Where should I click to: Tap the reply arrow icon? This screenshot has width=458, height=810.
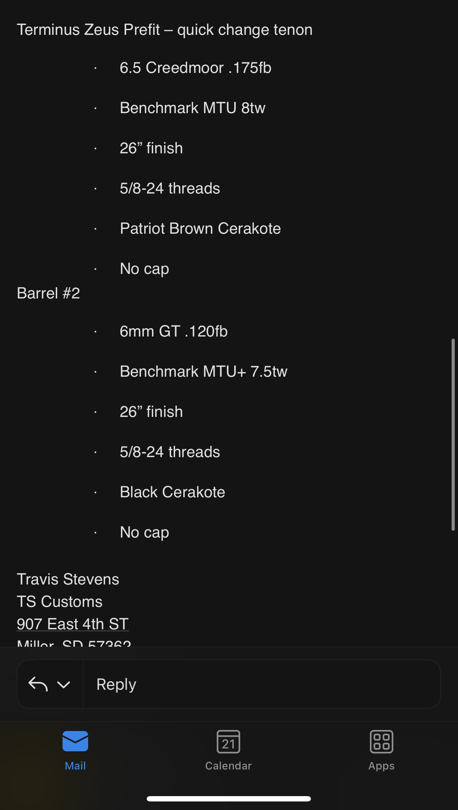point(38,684)
